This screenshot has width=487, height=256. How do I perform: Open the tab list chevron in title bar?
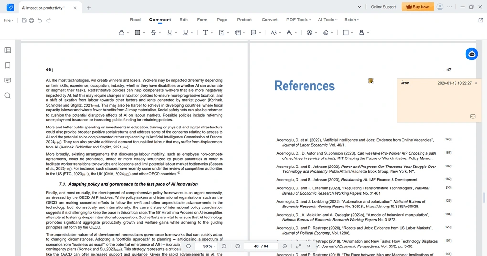point(360,7)
